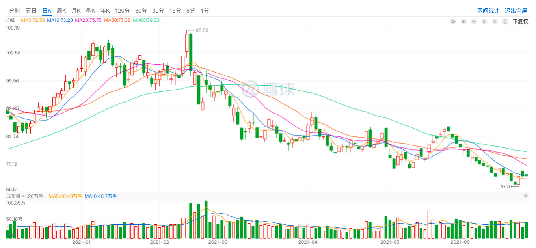Screen dimensions: 536x248
Task: Select the 周K weekly chart tab
Action: (61, 11)
